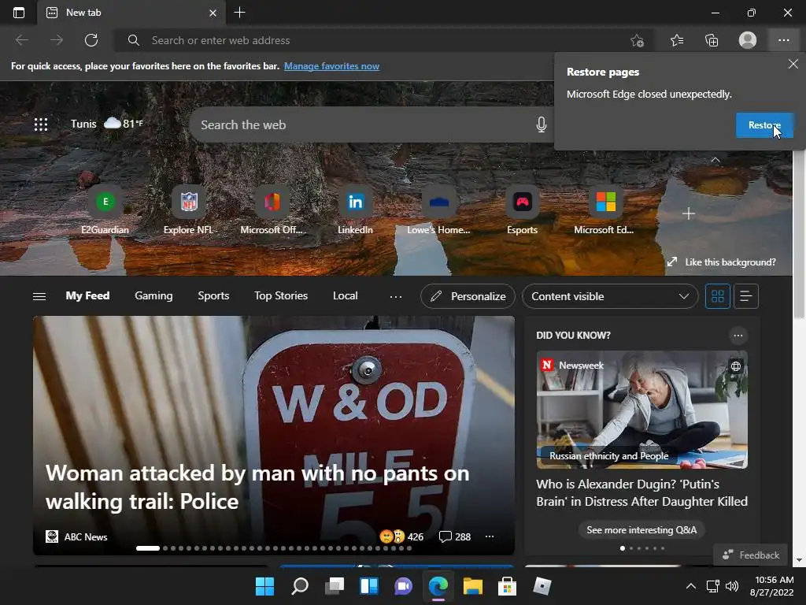The image size is (806, 605).
Task: Open the app launcher grid icon
Action: pyautogui.click(x=41, y=124)
